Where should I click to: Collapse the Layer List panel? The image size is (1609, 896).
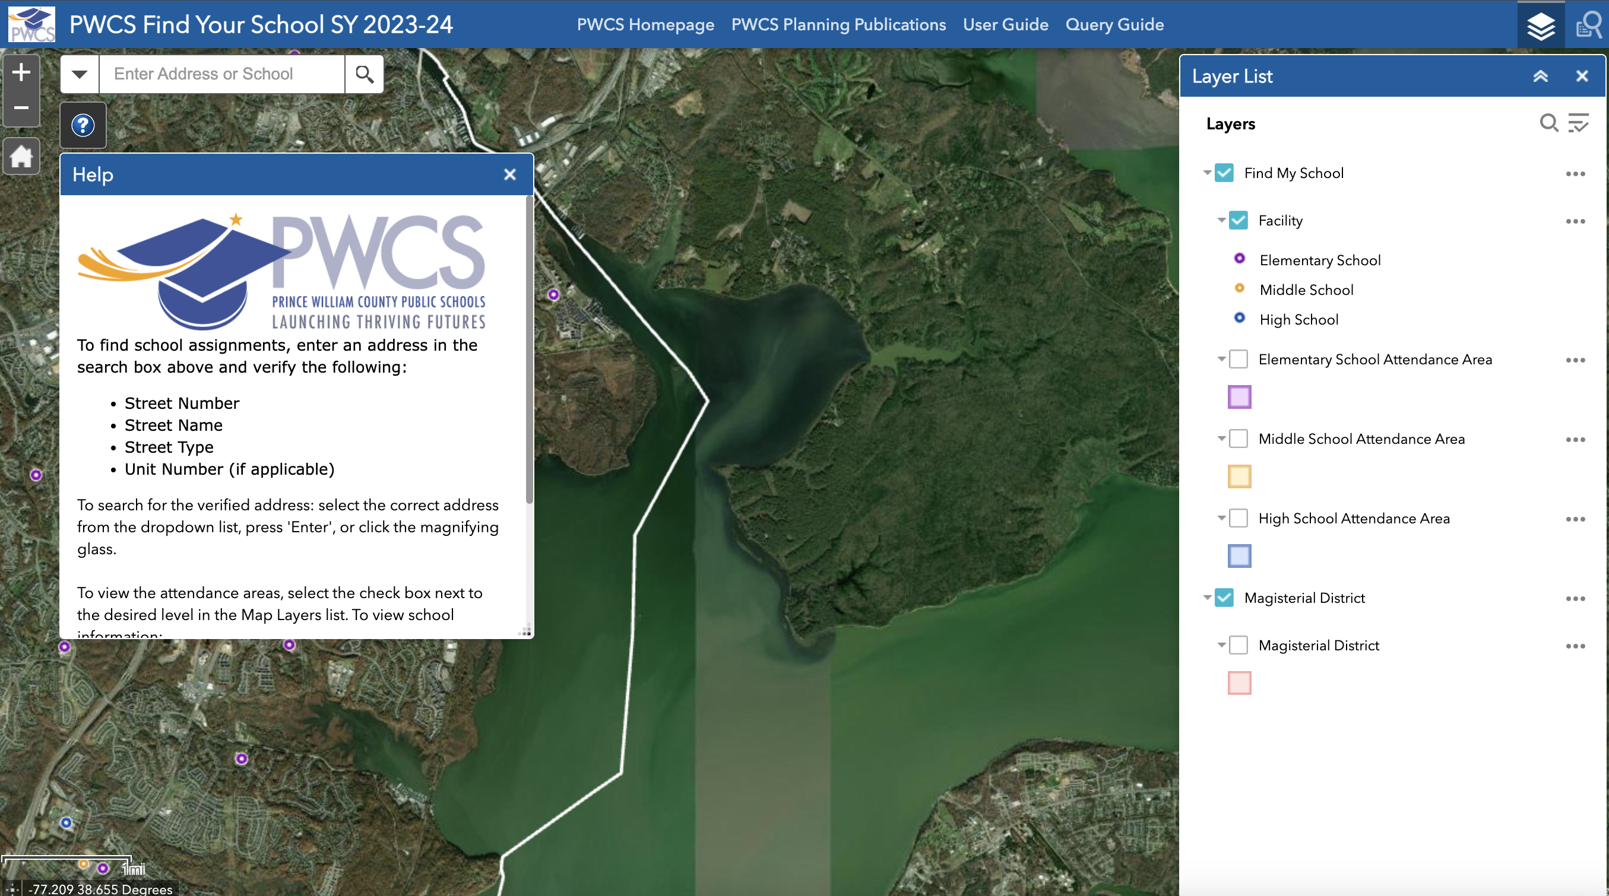pyautogui.click(x=1540, y=76)
